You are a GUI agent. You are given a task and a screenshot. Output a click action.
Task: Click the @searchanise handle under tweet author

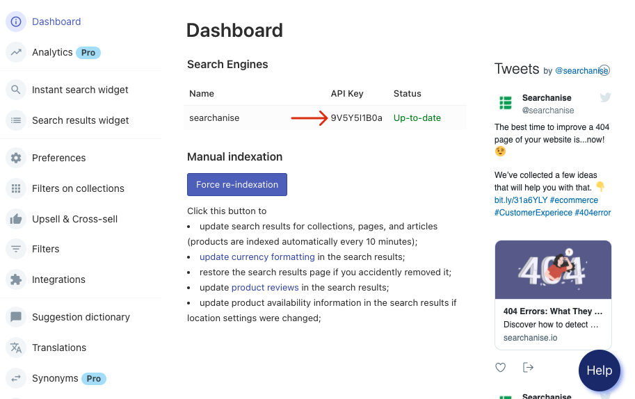pos(548,110)
